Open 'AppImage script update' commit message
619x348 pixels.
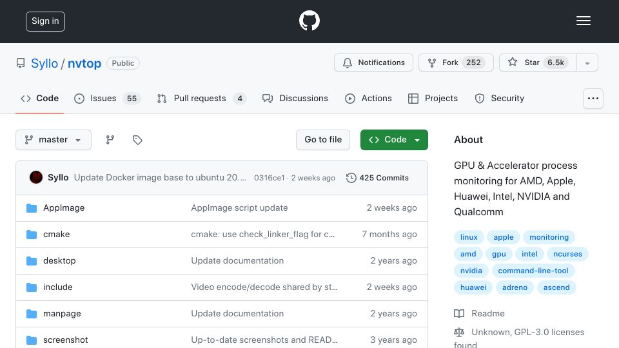click(239, 208)
